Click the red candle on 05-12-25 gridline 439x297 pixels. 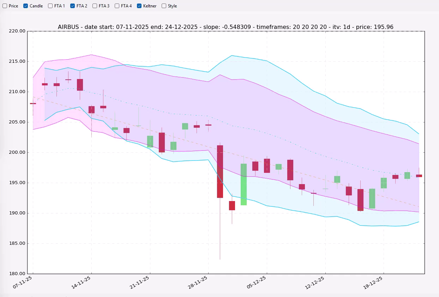tap(267, 166)
